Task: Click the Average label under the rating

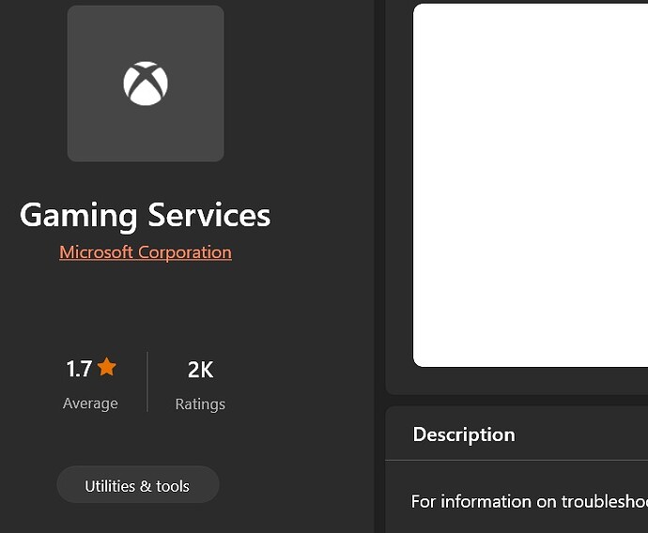Action: tap(90, 404)
